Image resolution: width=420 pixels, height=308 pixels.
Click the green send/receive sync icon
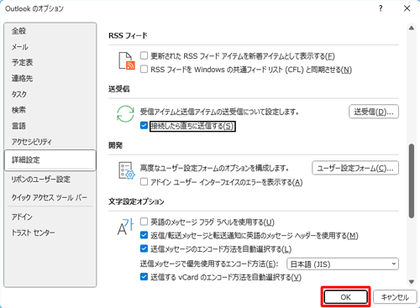pos(125,113)
